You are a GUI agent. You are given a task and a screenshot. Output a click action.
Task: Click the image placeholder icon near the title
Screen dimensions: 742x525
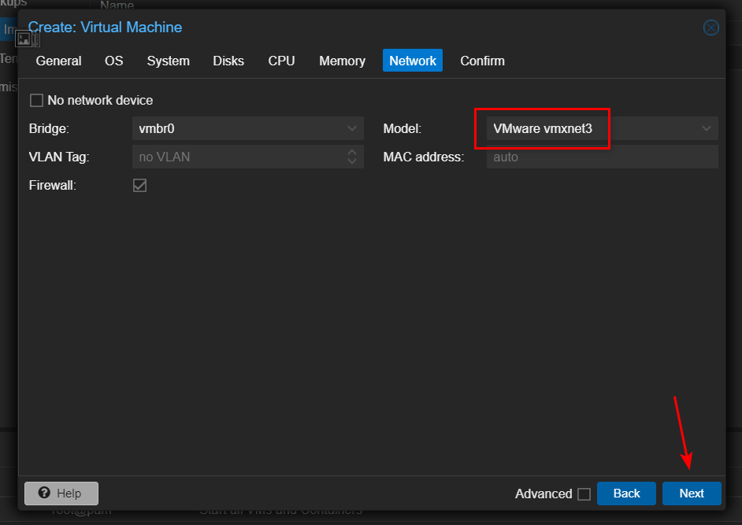tap(25, 39)
